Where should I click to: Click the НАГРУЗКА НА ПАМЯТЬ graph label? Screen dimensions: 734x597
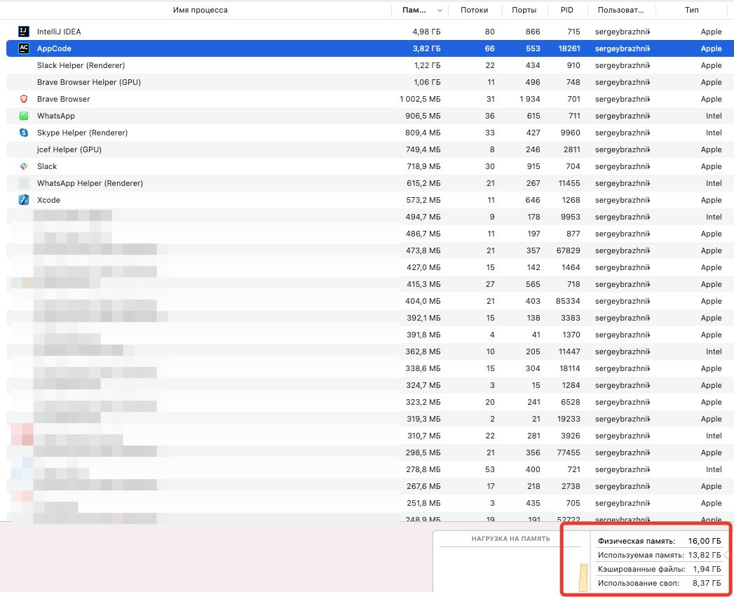(510, 539)
